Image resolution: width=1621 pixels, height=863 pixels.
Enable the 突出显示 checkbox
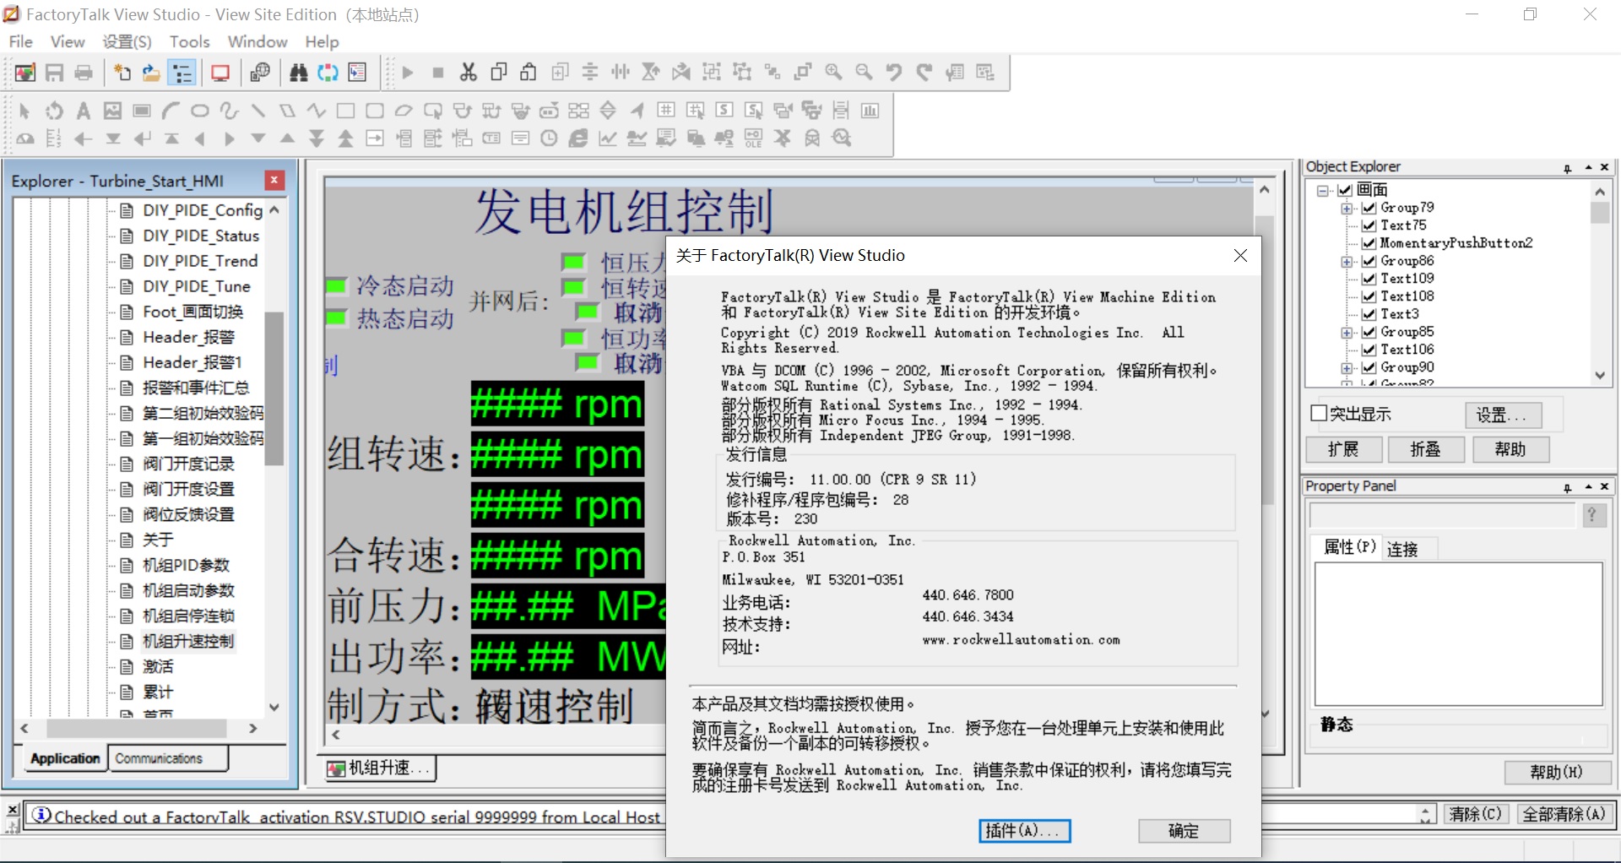click(x=1319, y=413)
